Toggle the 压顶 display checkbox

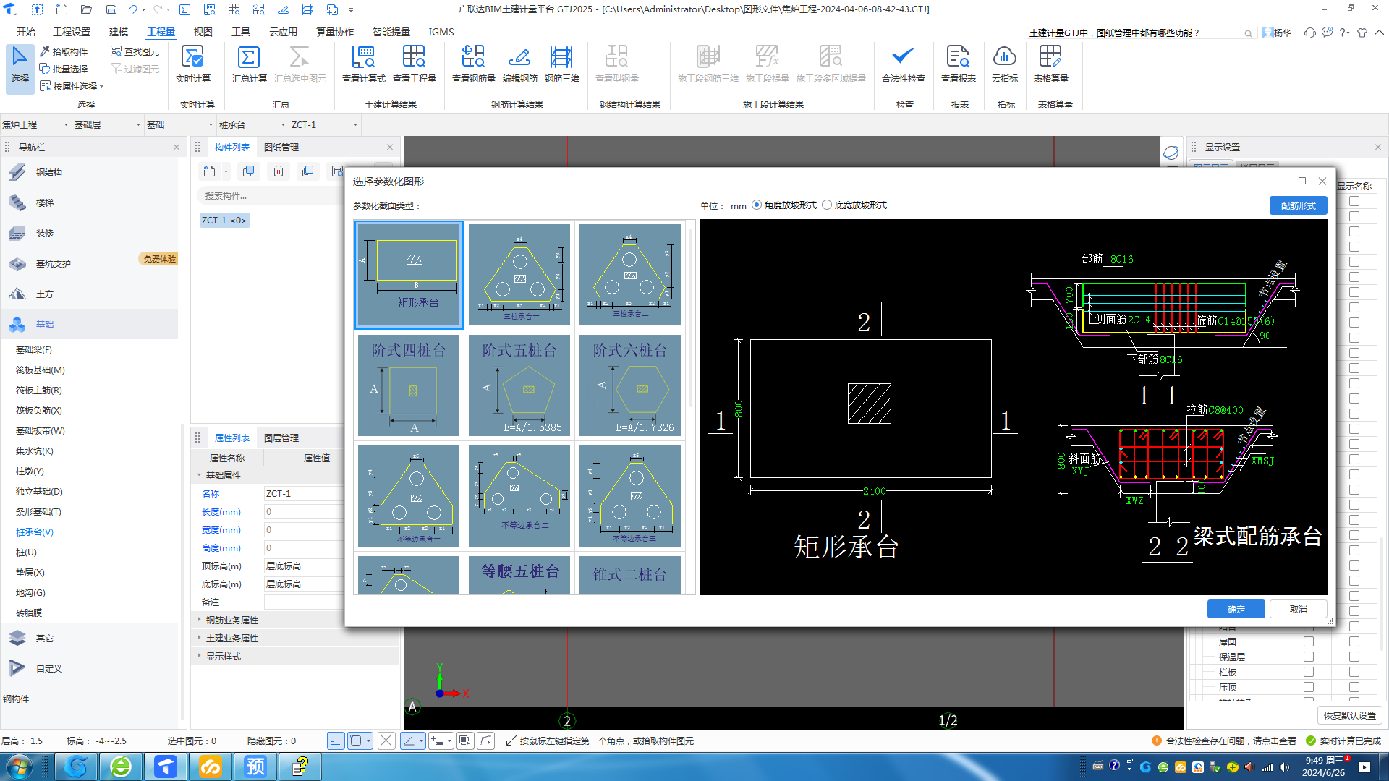tap(1308, 687)
